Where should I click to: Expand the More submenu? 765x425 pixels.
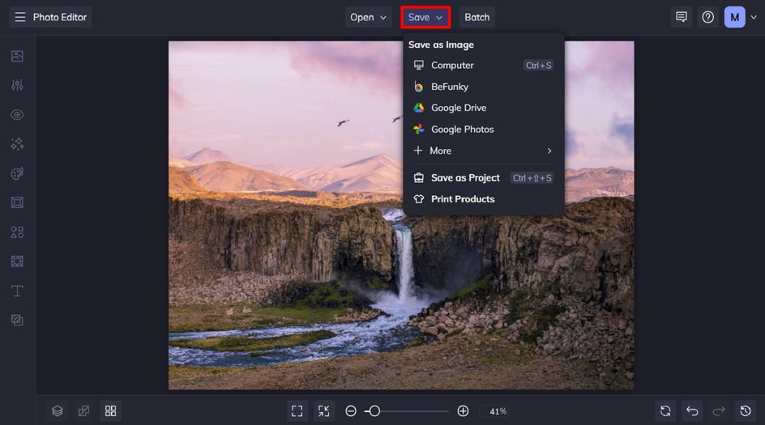(483, 151)
